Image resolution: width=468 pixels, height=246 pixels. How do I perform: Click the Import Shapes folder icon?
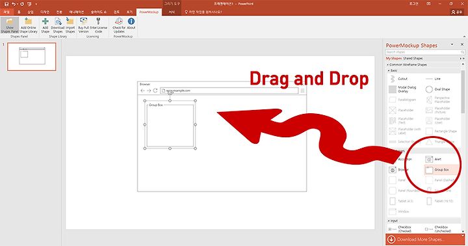pos(70,21)
